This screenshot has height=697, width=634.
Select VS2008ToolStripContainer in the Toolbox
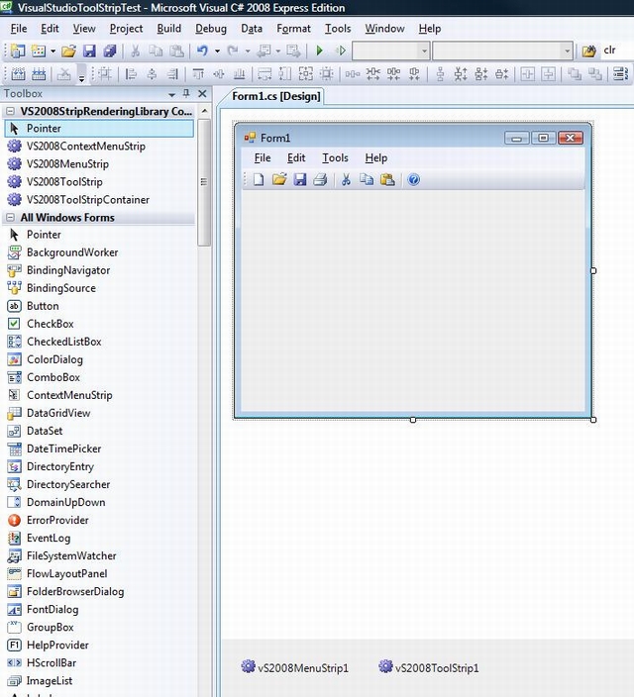point(99,200)
